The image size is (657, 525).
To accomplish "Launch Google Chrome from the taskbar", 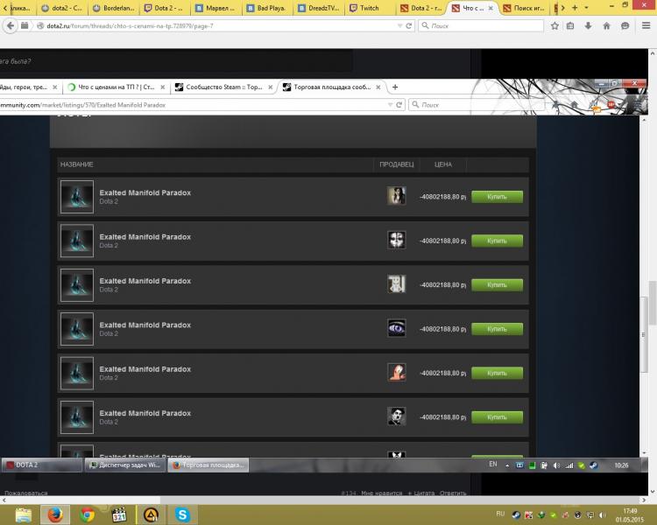I will click(87, 514).
